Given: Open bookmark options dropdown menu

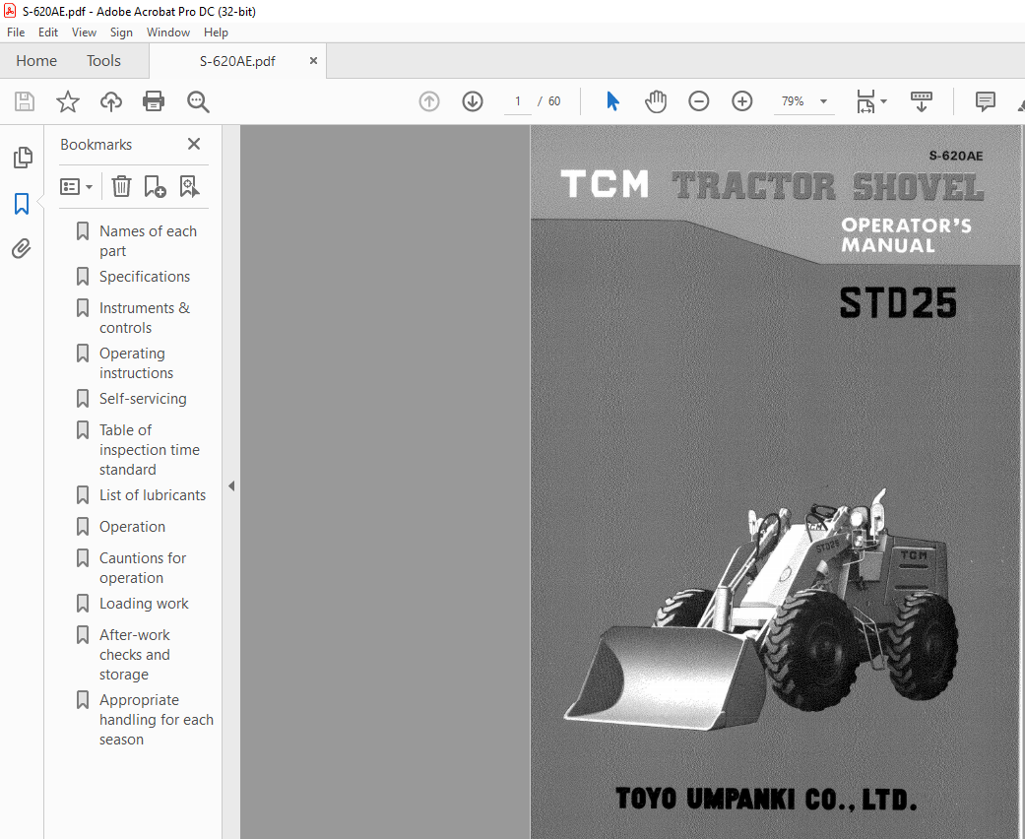Looking at the screenshot, I should click(76, 187).
